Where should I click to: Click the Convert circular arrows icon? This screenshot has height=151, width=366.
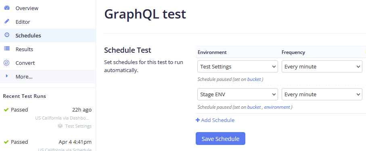point(7,63)
